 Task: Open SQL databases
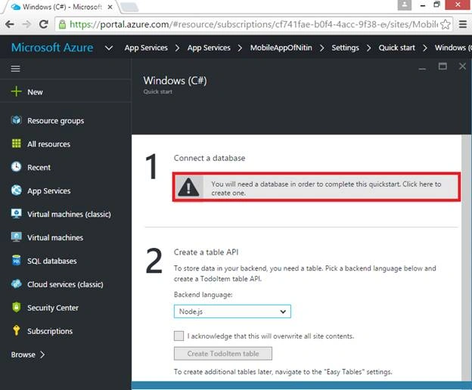point(51,261)
